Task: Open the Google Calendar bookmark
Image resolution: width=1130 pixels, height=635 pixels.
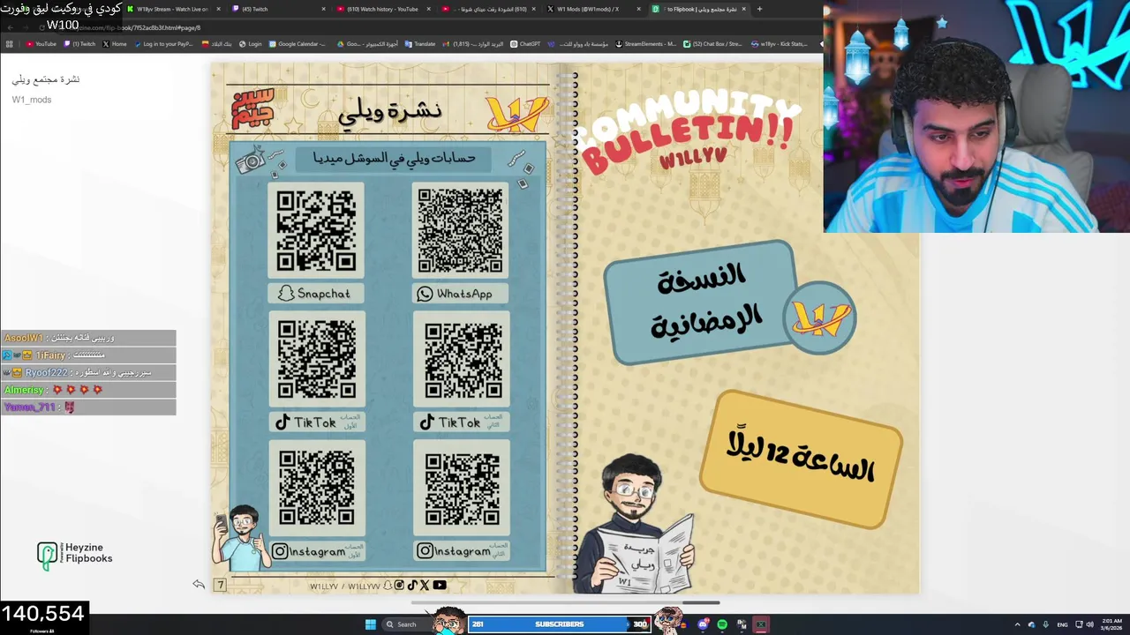Action: (298, 44)
